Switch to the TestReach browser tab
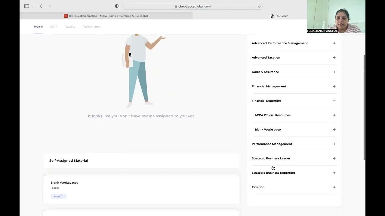Image resolution: width=385 pixels, height=216 pixels. pos(279,16)
